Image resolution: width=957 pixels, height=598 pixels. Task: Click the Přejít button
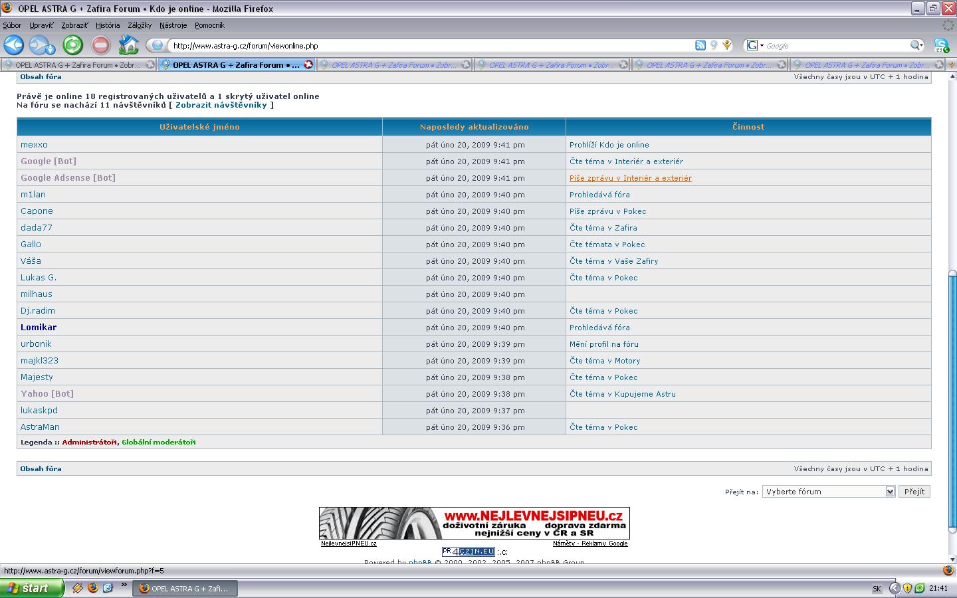914,492
